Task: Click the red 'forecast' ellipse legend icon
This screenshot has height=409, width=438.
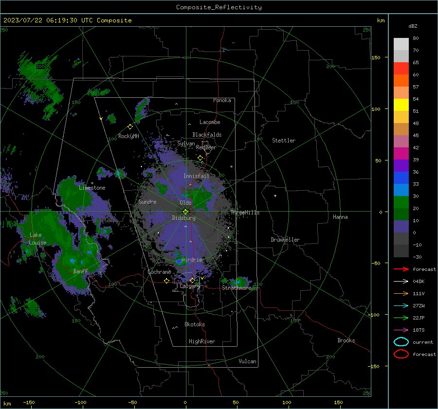Action: 401,354
